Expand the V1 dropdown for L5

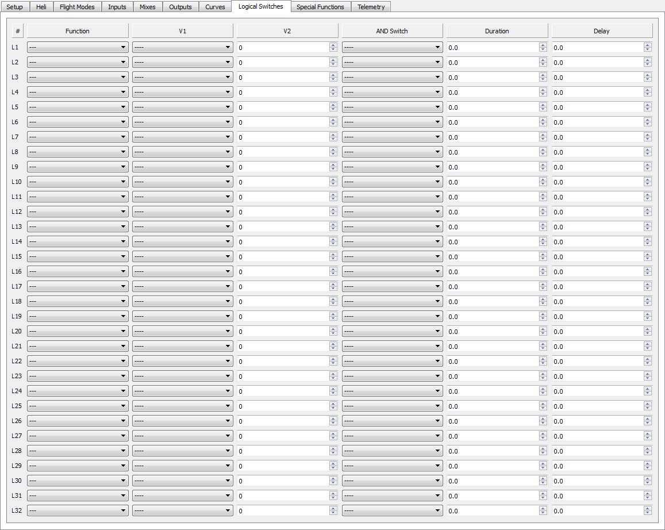[182, 107]
